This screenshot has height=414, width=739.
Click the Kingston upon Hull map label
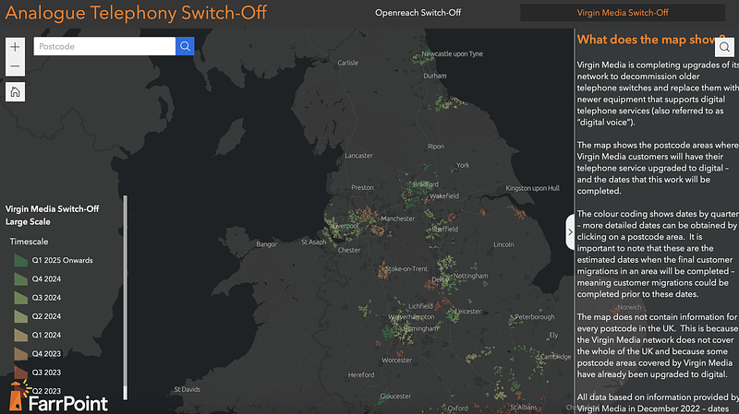(533, 188)
